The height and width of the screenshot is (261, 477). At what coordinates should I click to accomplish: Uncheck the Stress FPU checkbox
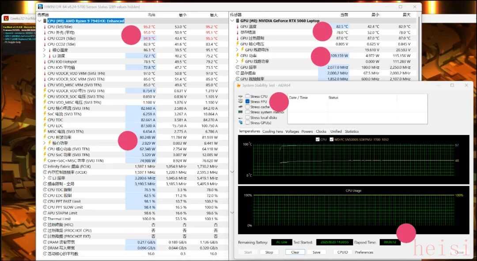coord(247,101)
